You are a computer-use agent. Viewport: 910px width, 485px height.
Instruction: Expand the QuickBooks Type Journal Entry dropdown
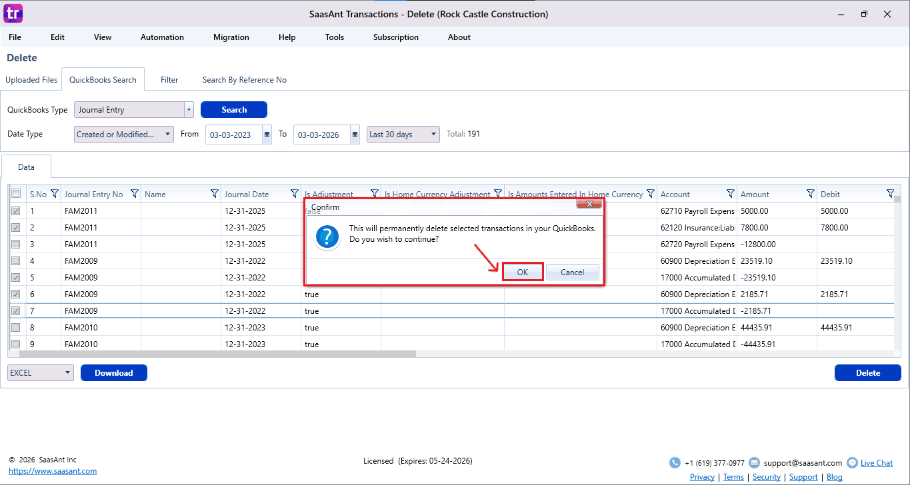pyautogui.click(x=189, y=110)
